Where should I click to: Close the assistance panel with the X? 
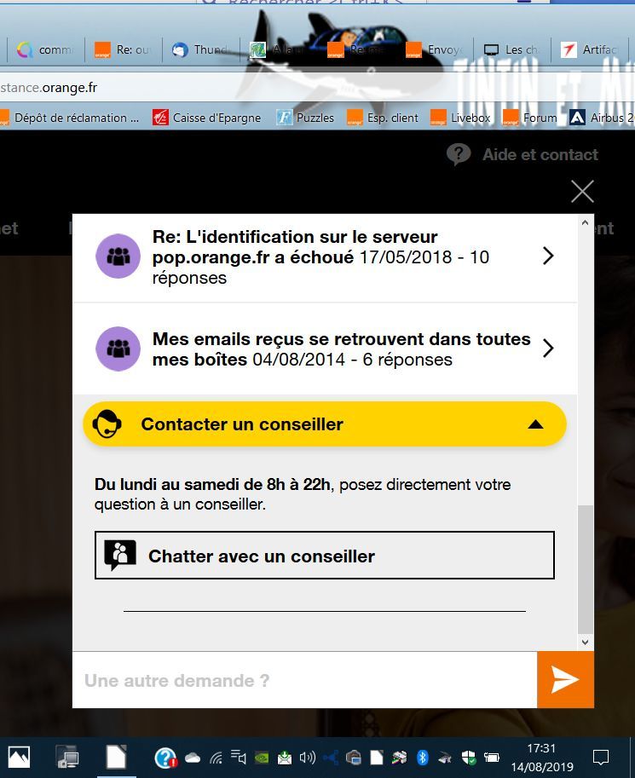coord(582,192)
